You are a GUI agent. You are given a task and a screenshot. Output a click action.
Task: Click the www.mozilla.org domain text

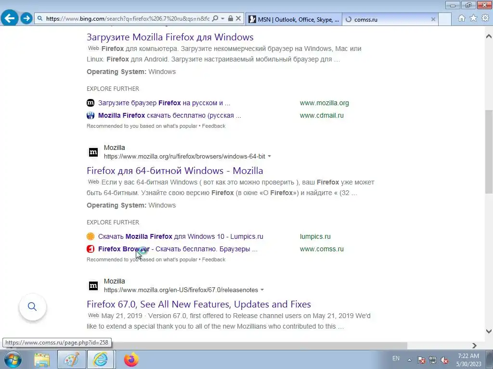point(324,103)
